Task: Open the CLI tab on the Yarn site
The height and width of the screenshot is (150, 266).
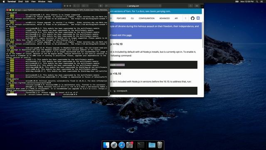Action: pos(132,18)
